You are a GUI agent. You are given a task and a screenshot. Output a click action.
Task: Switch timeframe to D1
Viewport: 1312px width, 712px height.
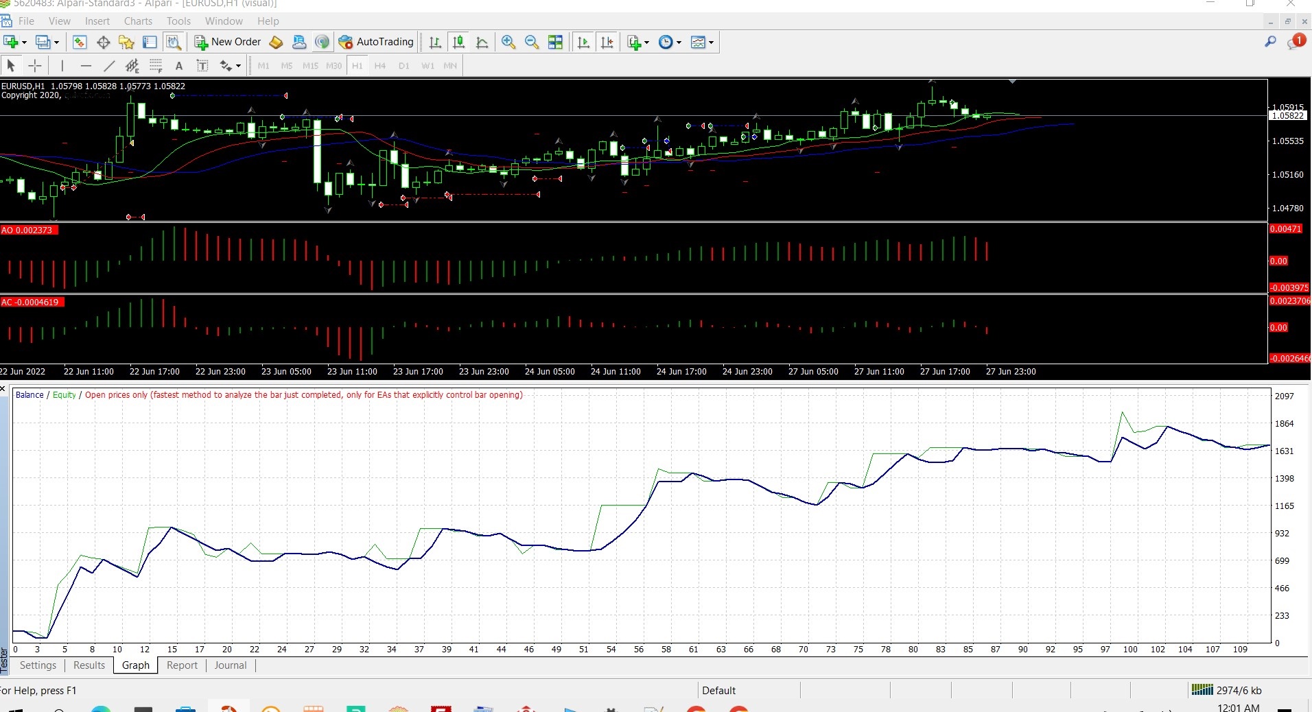coord(403,66)
